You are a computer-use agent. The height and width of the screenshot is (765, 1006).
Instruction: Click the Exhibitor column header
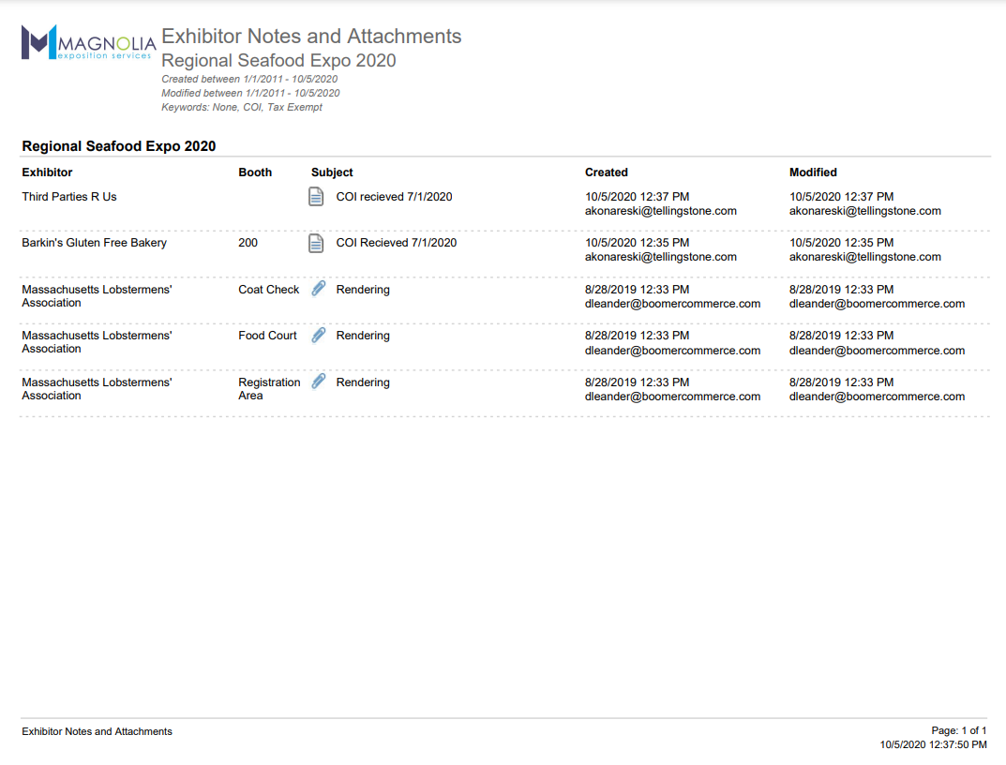click(47, 172)
